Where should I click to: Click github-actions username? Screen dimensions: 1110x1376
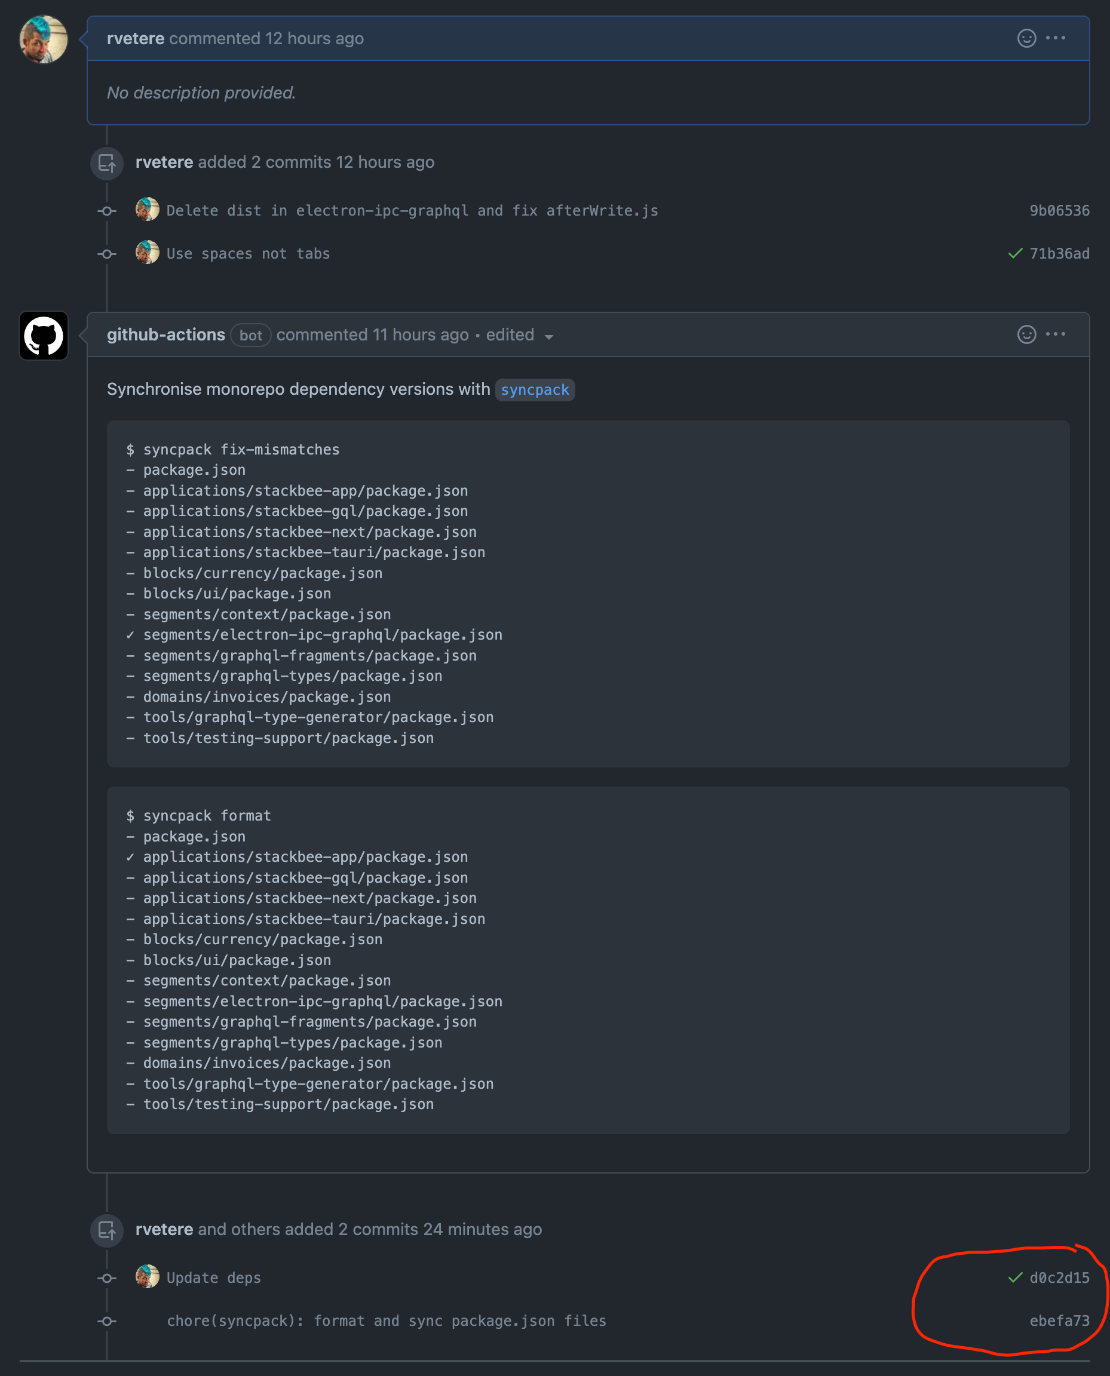[x=165, y=335]
